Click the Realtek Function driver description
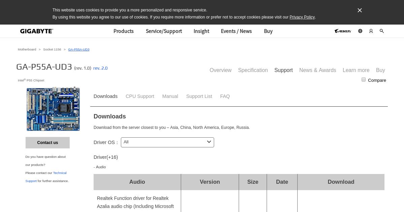The width and height of the screenshot is (404, 212). click(135, 202)
